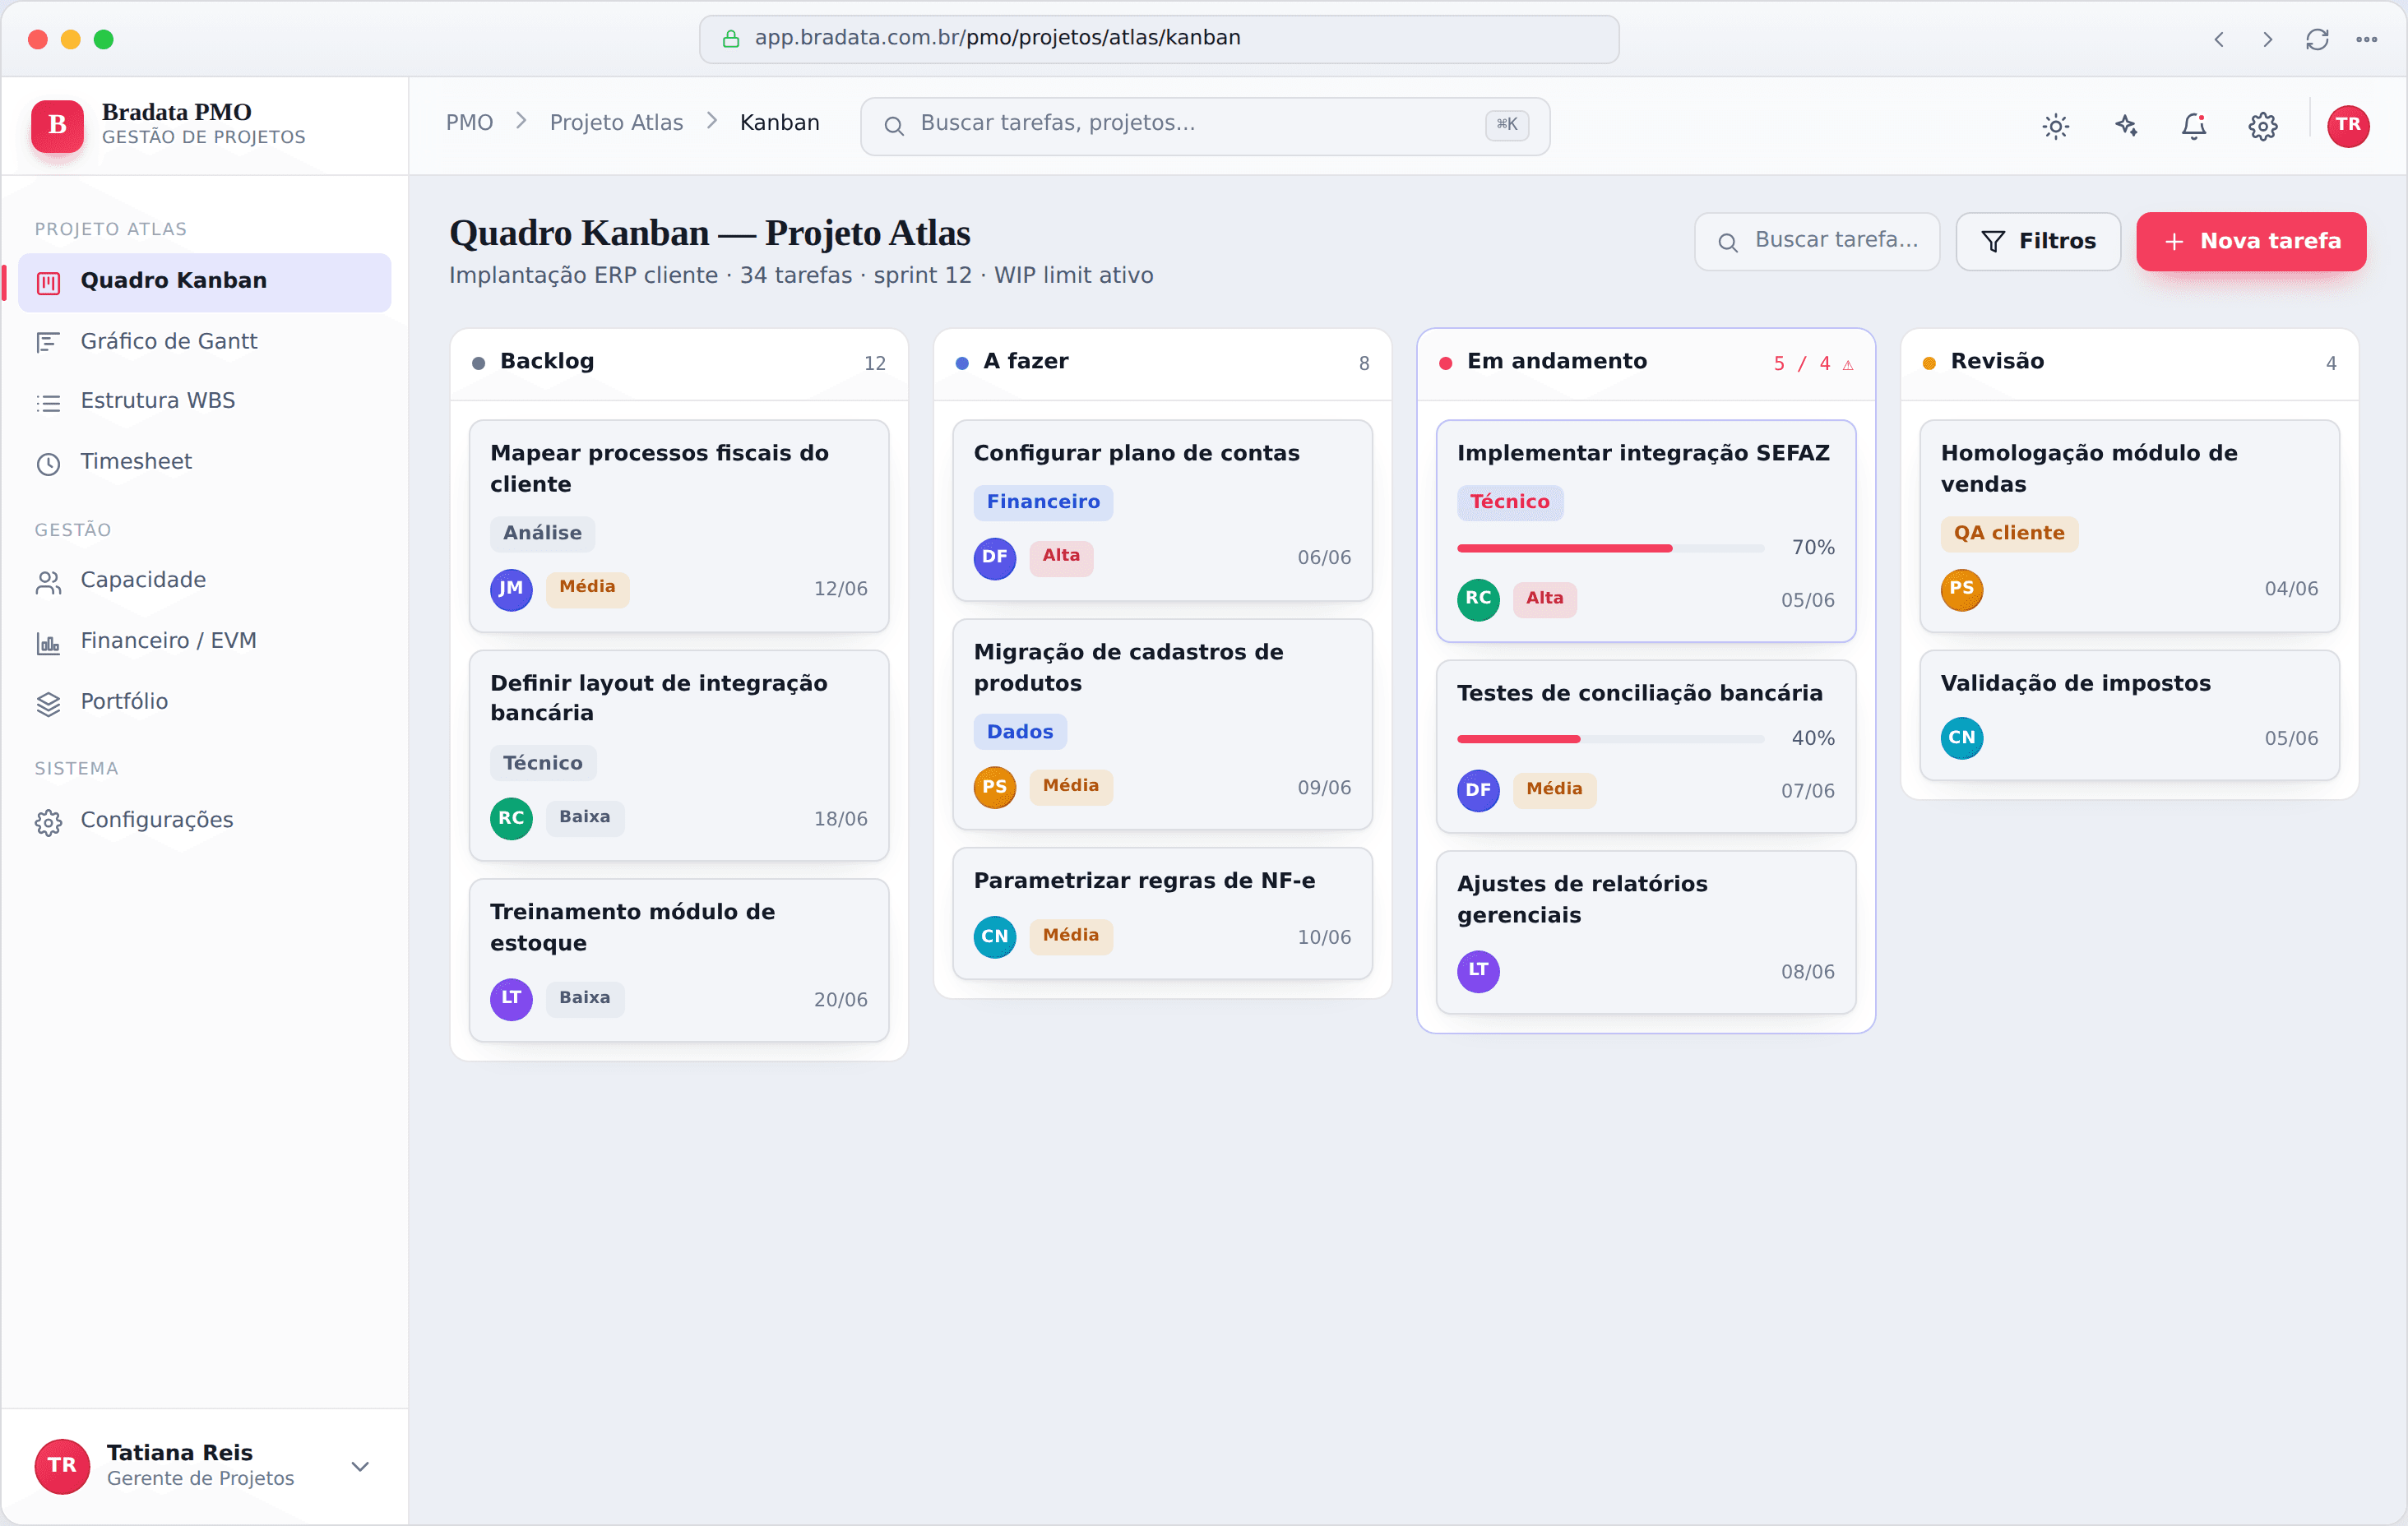
Task: Click the Financeiro tag
Action: tap(1042, 503)
